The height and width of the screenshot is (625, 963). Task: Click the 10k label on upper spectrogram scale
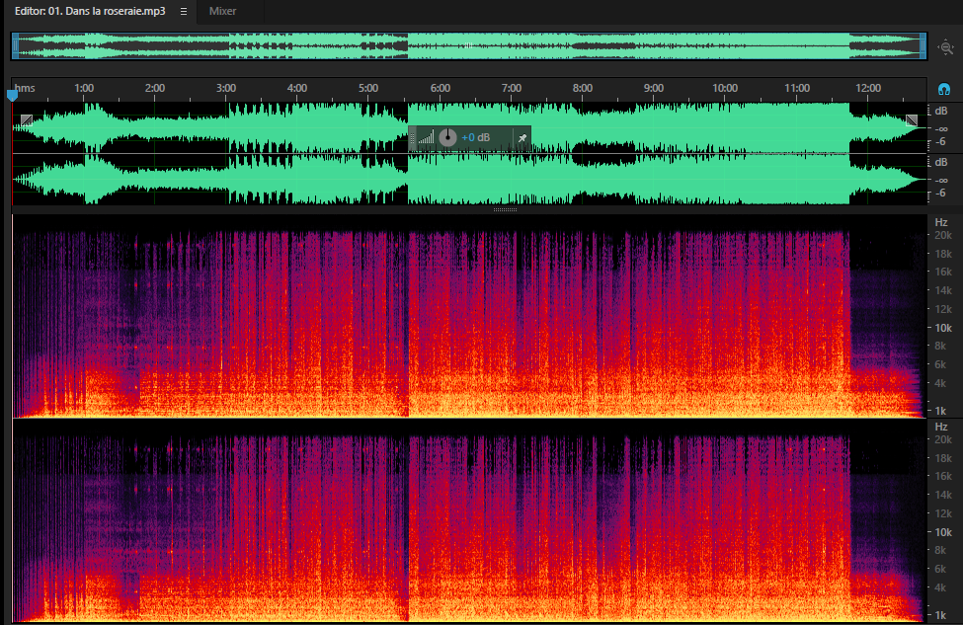tap(942, 328)
